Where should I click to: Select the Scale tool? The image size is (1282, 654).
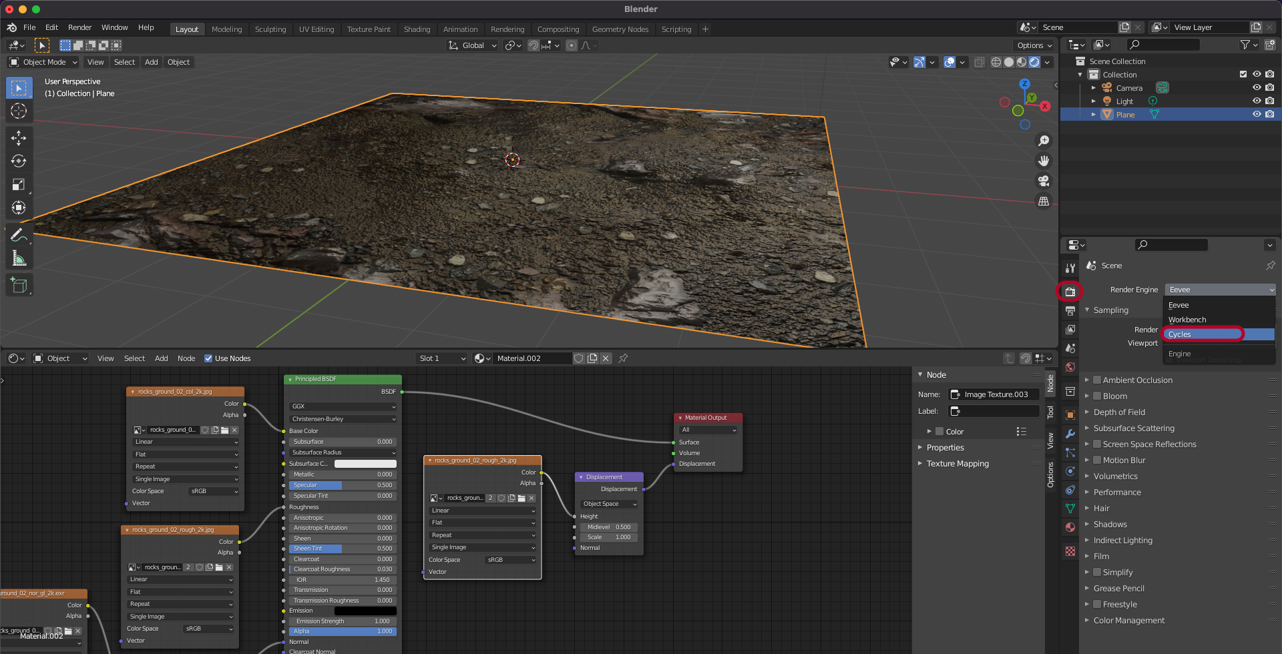point(19,185)
